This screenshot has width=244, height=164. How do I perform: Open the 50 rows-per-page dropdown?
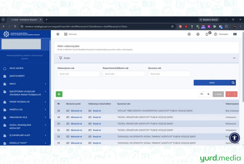[205, 94]
